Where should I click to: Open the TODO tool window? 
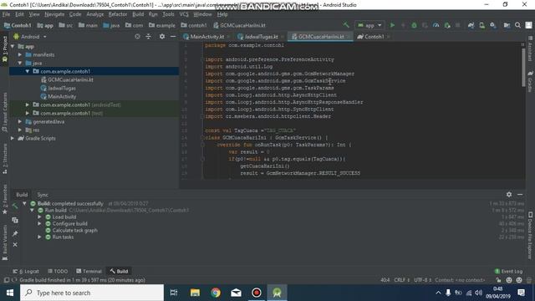58,271
